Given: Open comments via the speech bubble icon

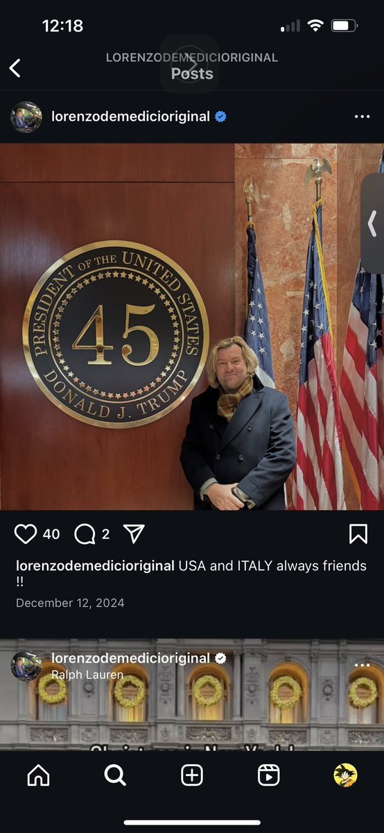Looking at the screenshot, I should coord(85,534).
